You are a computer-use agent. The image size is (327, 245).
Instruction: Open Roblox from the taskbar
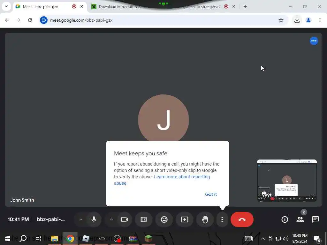(86, 239)
